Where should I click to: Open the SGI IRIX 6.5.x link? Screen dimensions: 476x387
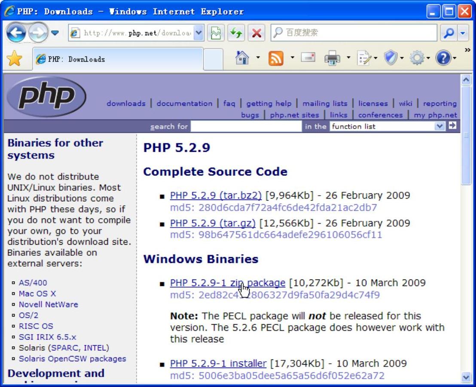coord(47,337)
